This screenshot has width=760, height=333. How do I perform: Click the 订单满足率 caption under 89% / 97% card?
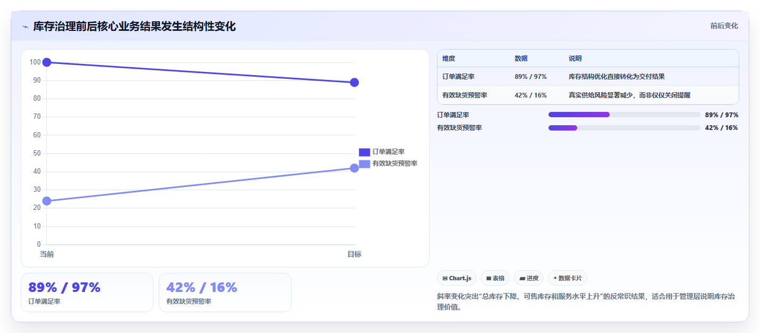[44, 302]
